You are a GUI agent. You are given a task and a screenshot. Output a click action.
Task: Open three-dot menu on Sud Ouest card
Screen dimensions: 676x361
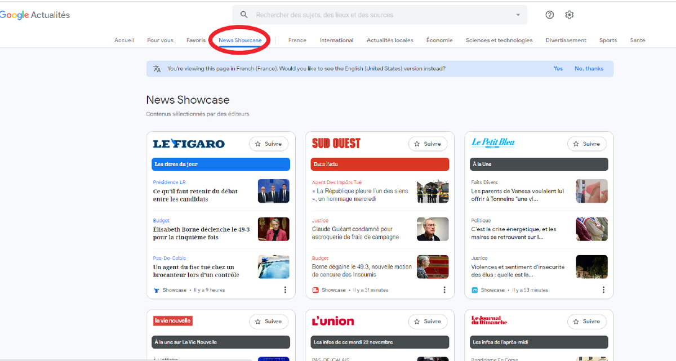click(444, 290)
